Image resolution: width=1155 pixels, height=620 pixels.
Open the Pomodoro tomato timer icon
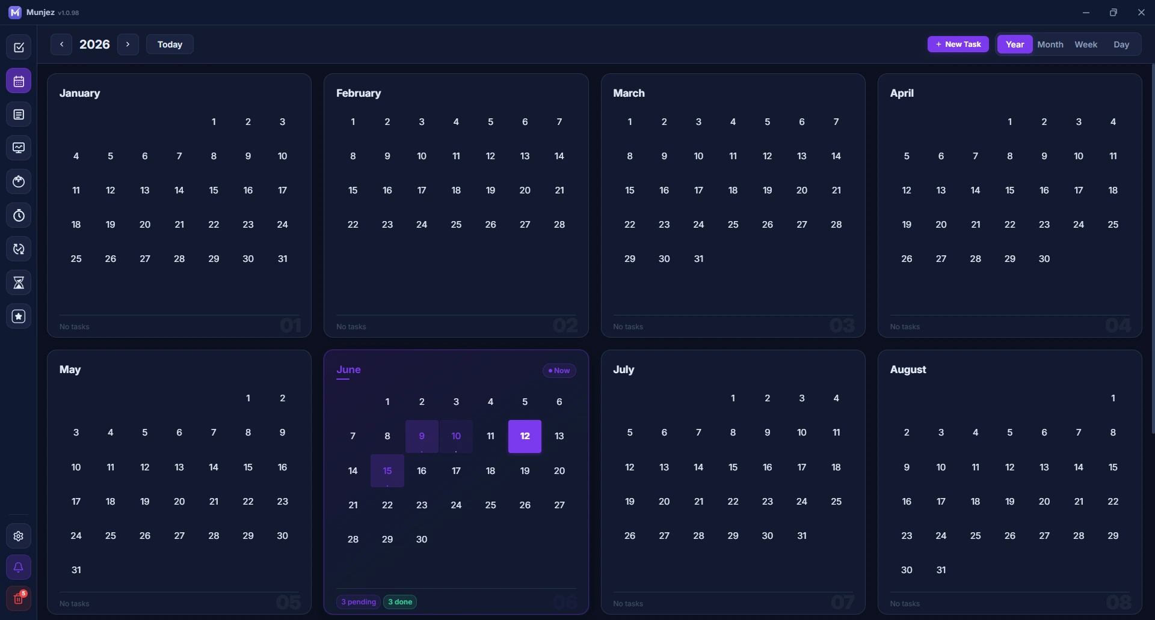19,182
